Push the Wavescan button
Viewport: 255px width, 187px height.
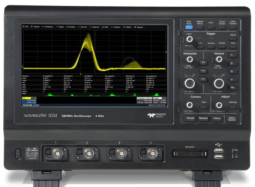pos(203,118)
